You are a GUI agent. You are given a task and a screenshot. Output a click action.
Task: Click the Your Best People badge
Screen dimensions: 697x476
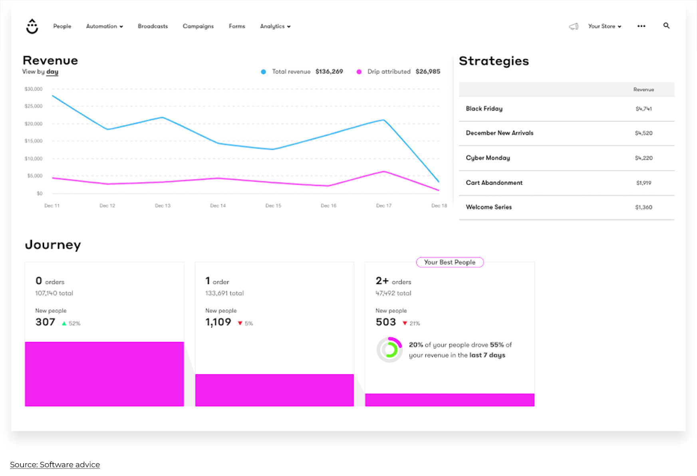pyautogui.click(x=450, y=262)
